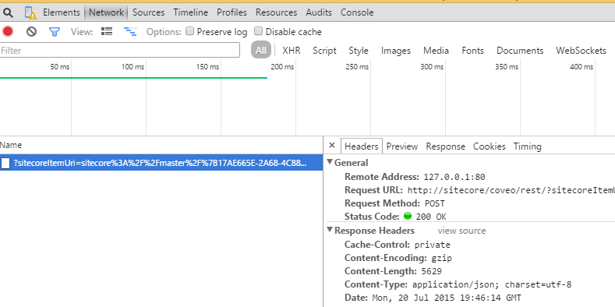Click the green bar in timeline overview
Screen dimensions: 615x307
tap(134, 78)
